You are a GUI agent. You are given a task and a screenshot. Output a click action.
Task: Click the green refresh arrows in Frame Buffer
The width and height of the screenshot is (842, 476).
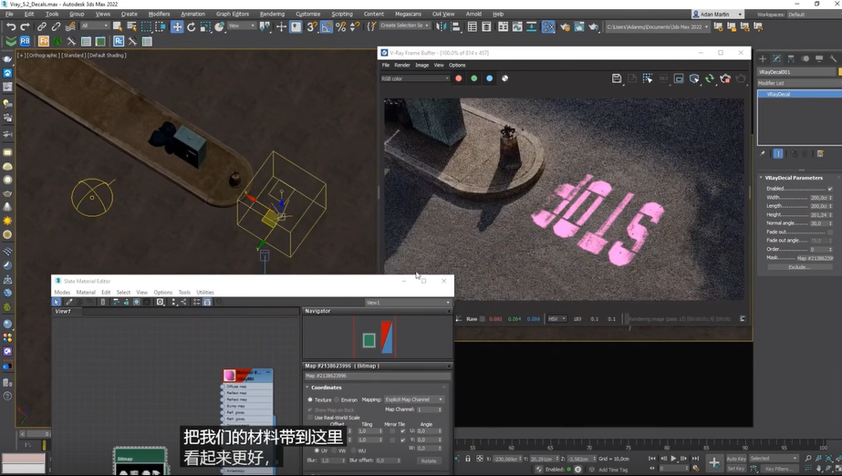point(710,78)
